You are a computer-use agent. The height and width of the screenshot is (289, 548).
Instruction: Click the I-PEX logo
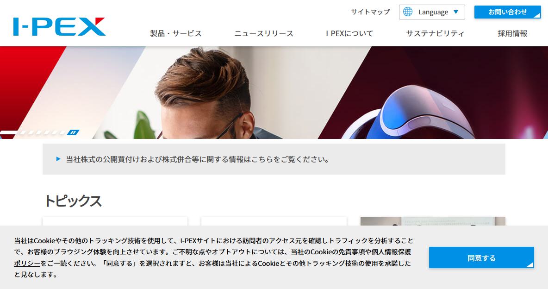(59, 26)
